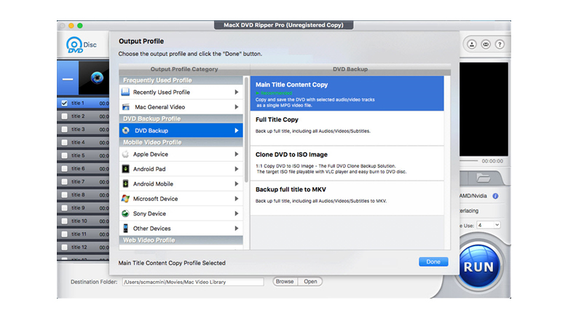This screenshot has width=568, height=319.
Task: Uncheck the title 1 checkbox
Action: pos(65,103)
